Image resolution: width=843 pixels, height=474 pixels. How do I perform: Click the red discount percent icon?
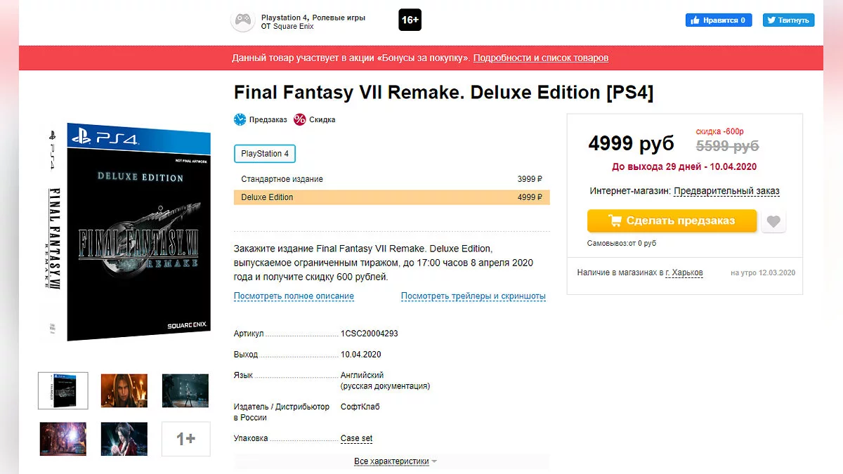[x=300, y=119]
